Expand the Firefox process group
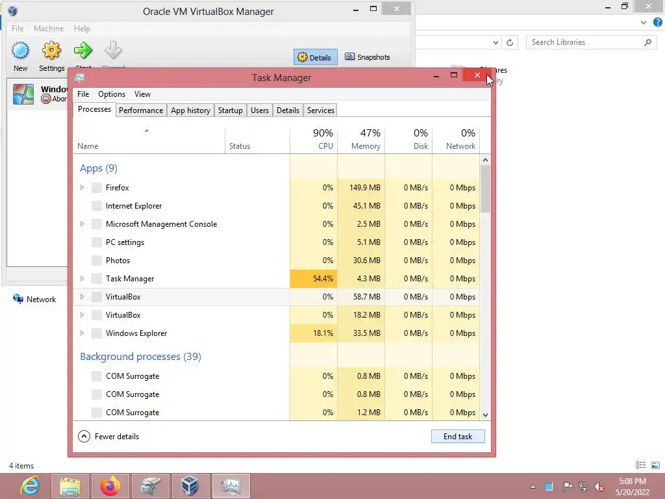The width and height of the screenshot is (665, 499). pos(82,188)
